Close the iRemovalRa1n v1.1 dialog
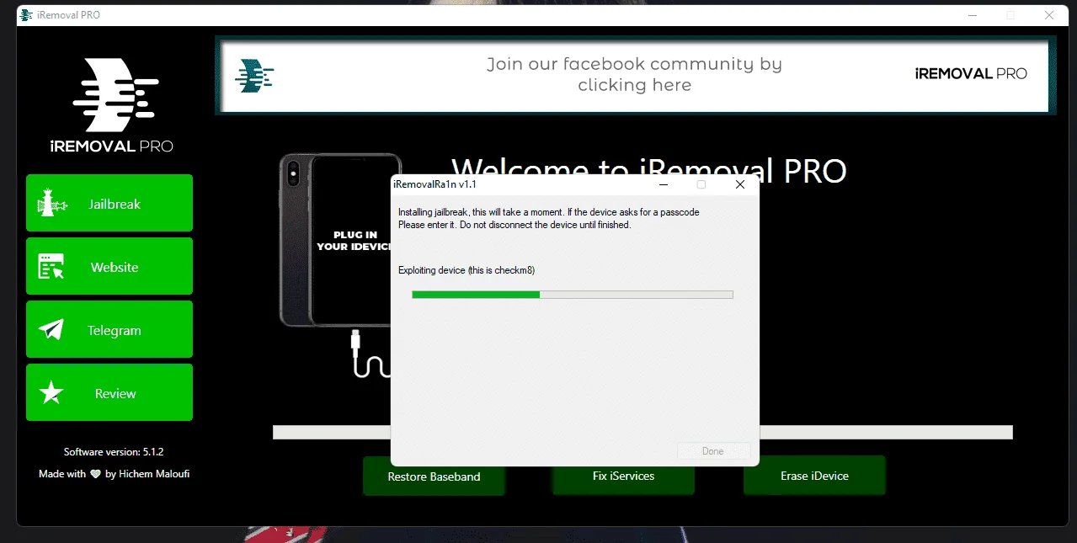1077x543 pixels. (739, 184)
